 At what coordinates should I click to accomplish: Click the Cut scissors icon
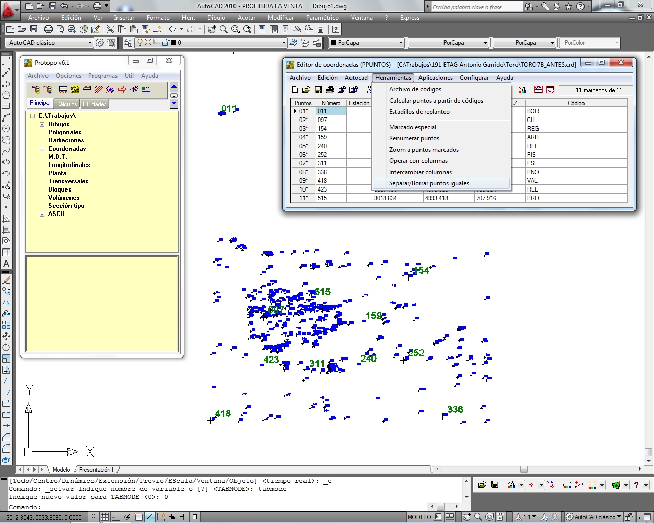point(110,29)
